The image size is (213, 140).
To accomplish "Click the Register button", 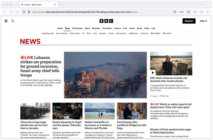I will [189, 21].
